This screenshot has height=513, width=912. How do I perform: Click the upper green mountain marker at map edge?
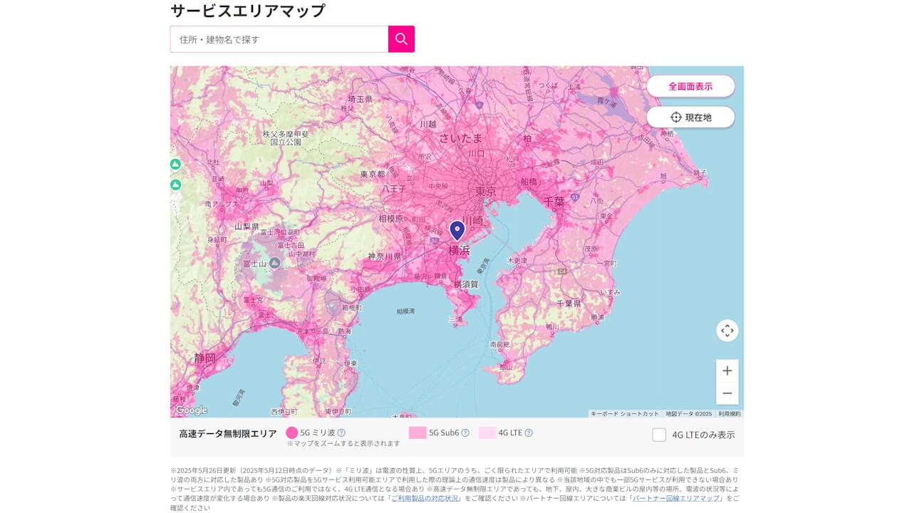[175, 165]
